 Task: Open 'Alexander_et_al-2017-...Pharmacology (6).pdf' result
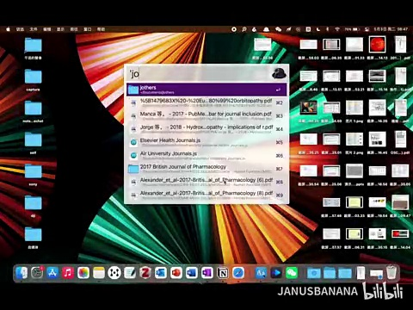coord(206,182)
